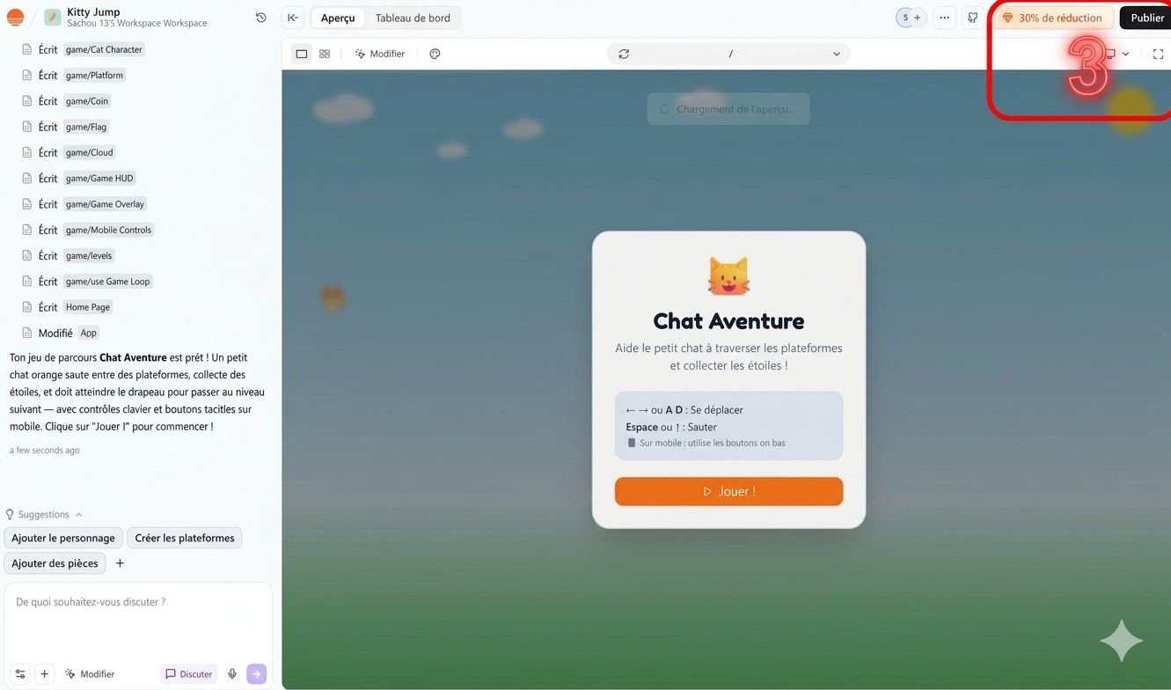Open the game/Game Overlay file chip
The image size is (1171, 690).
[105, 204]
